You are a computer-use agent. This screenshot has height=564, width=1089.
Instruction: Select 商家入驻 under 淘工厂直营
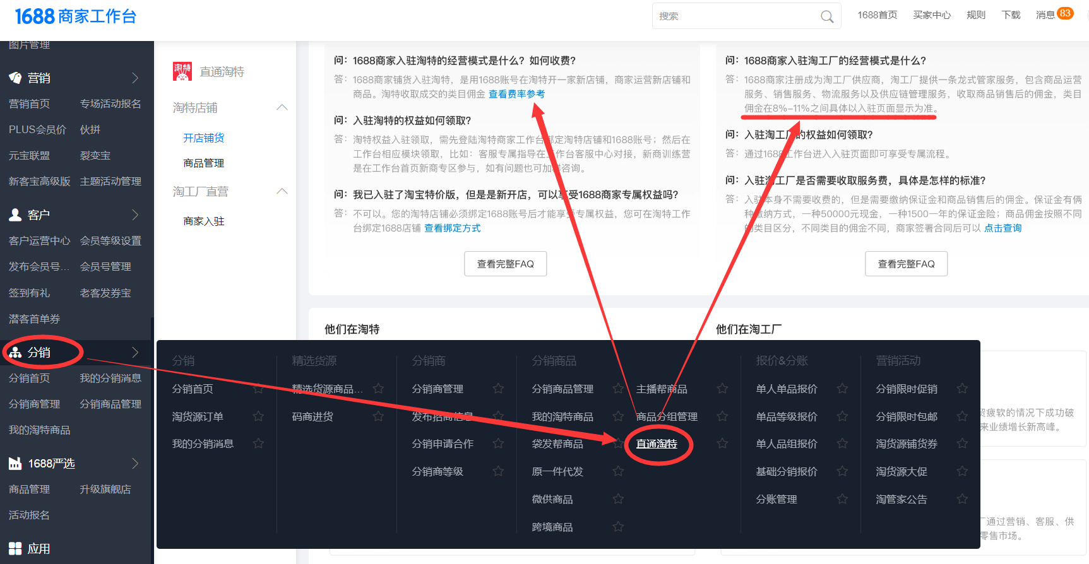[203, 221]
